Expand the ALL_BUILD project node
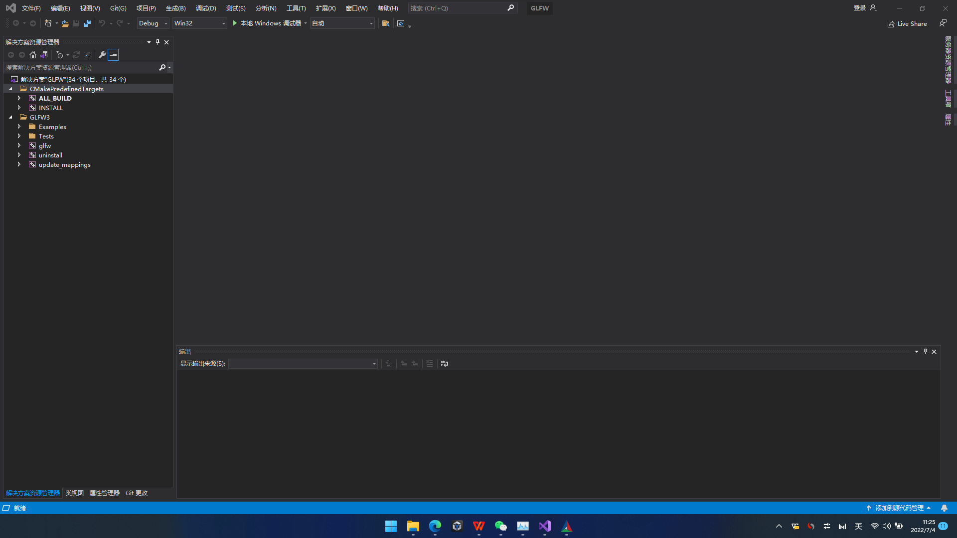 pos(19,98)
